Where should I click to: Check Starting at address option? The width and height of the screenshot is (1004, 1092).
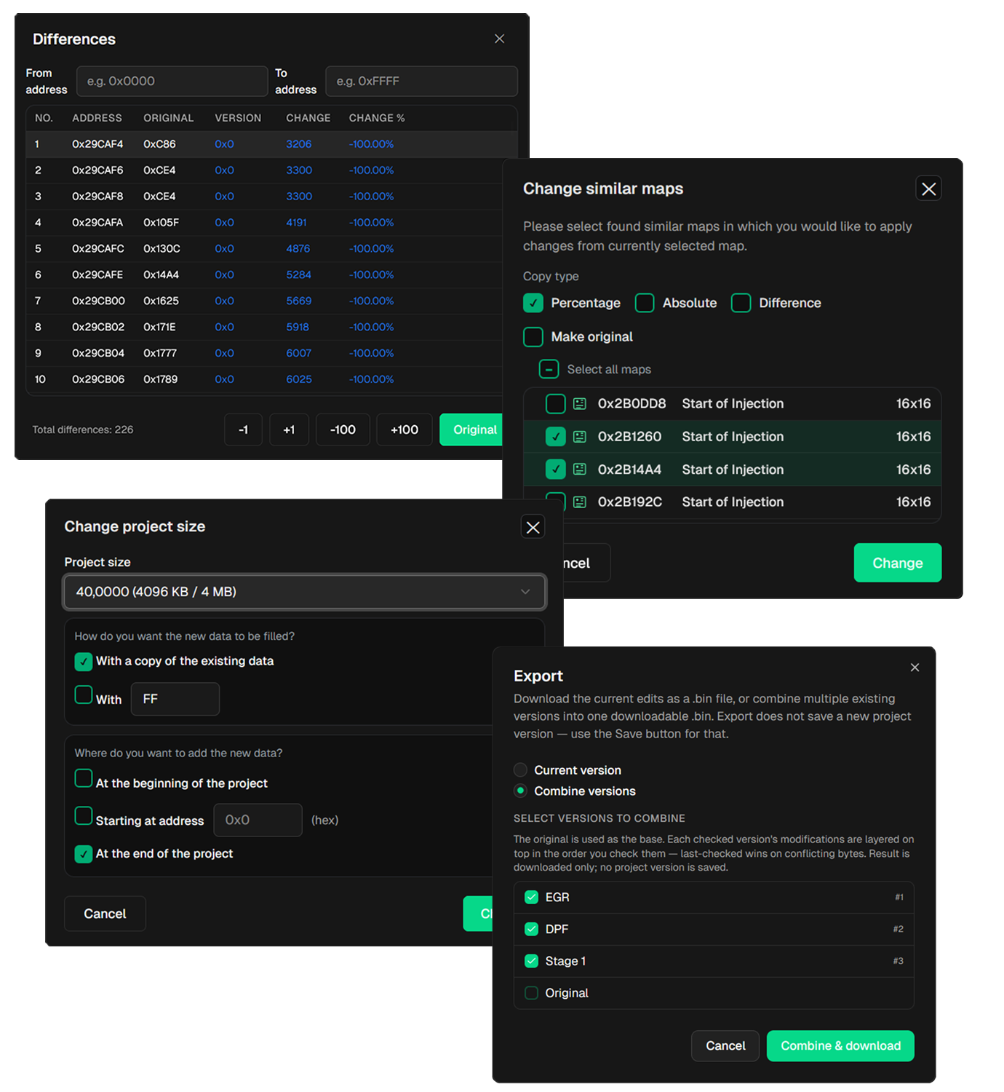84,815
